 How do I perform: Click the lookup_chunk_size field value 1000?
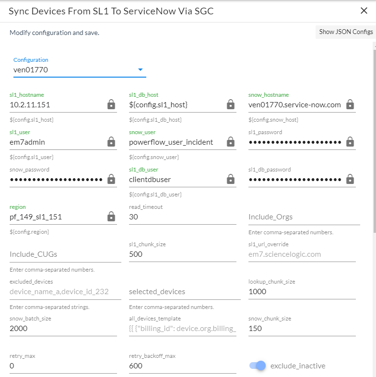302,291
